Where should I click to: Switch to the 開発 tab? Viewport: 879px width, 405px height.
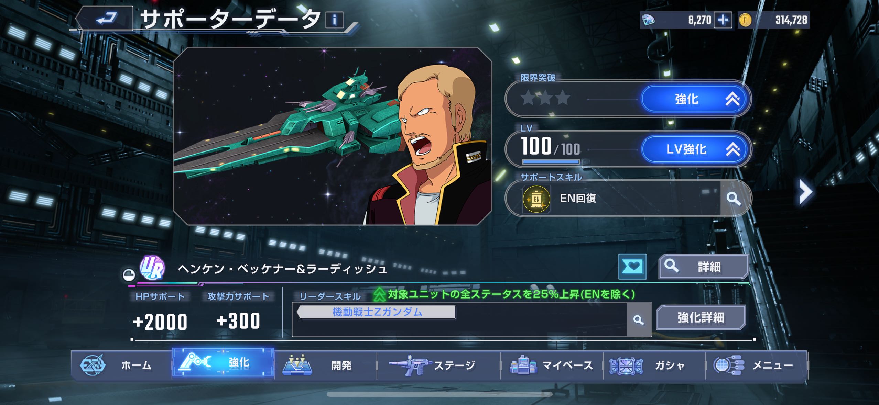(325, 365)
